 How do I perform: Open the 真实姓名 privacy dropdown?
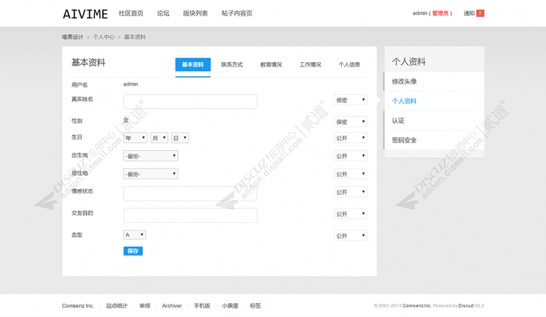pos(350,100)
